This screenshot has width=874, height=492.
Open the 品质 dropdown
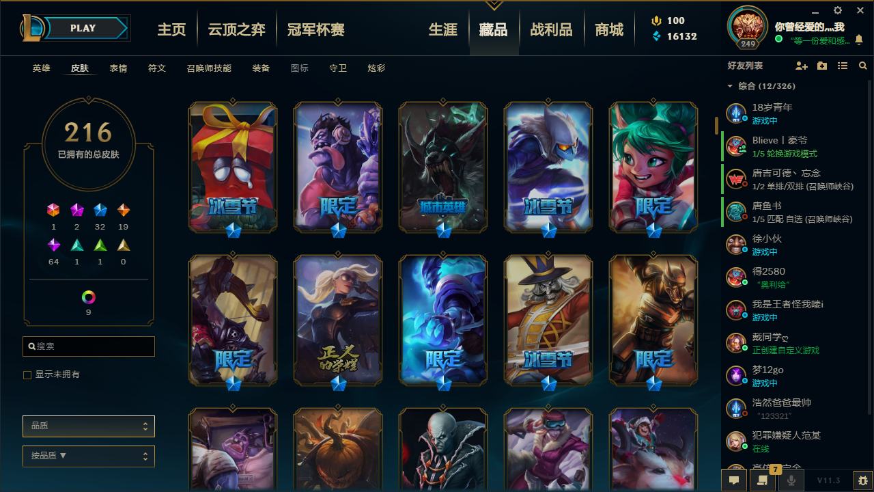(89, 426)
